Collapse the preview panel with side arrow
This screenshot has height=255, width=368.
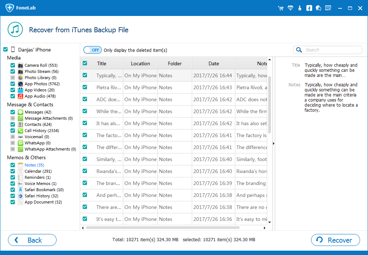pyautogui.click(x=274, y=144)
